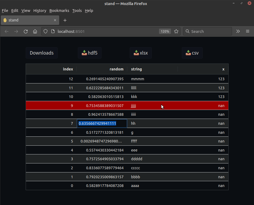Viewport: 254px width, 205px height.
Task: Click index cell 12
Action: coord(51,79)
